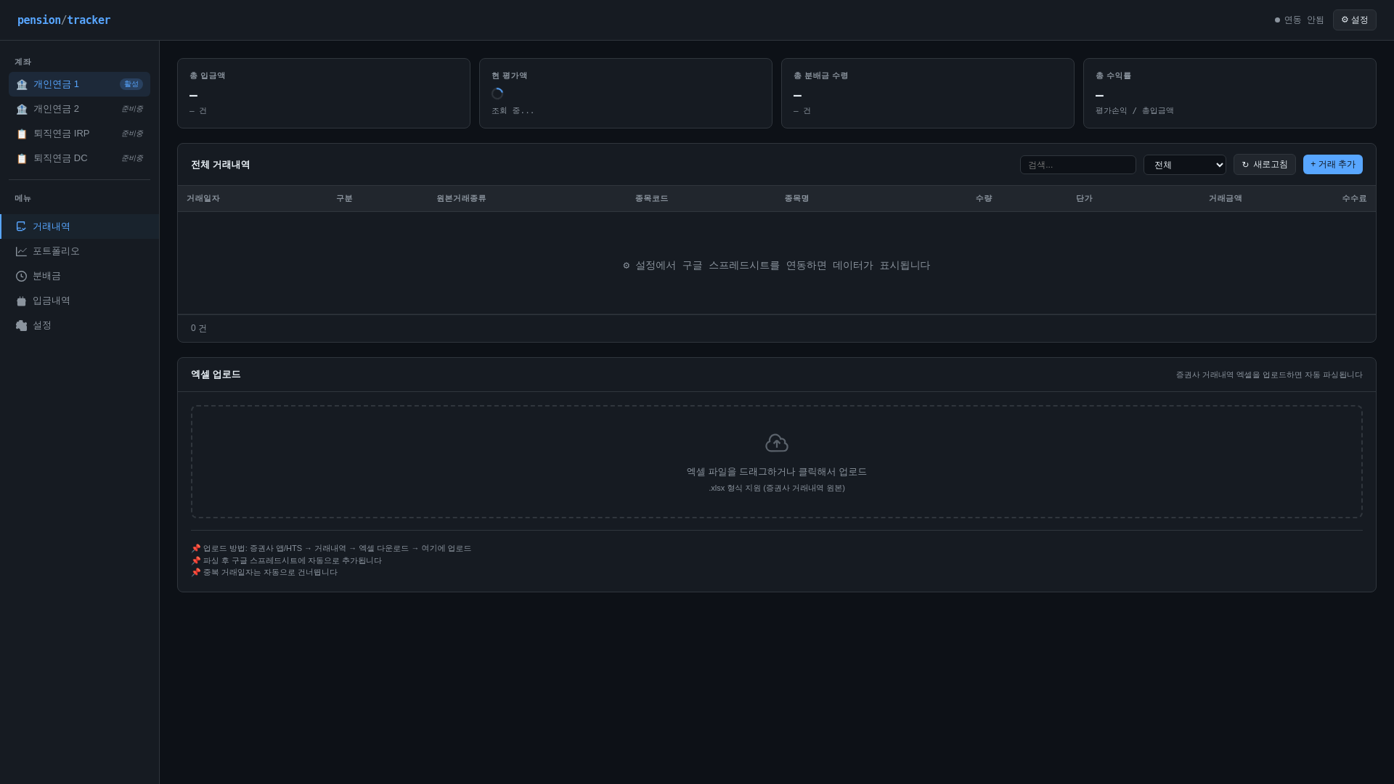Click the connection status dot in the header

point(1277,20)
